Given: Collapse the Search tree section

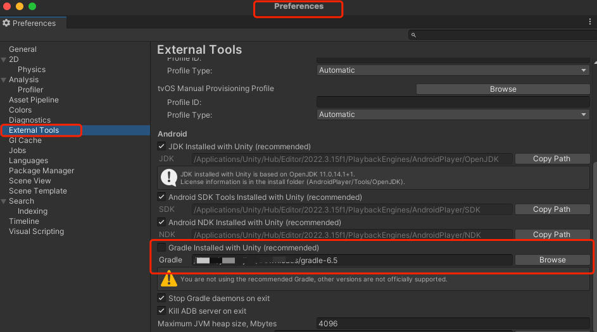Looking at the screenshot, I should pos(4,201).
